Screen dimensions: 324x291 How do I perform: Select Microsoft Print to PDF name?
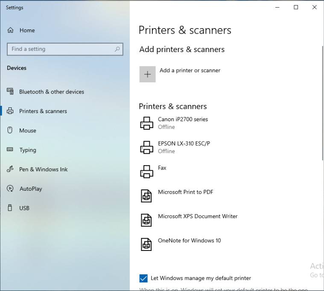185,192
